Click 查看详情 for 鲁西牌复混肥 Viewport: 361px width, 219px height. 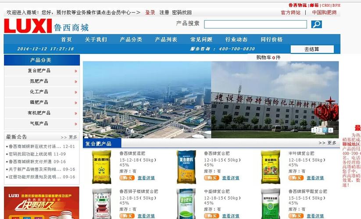[146, 178]
